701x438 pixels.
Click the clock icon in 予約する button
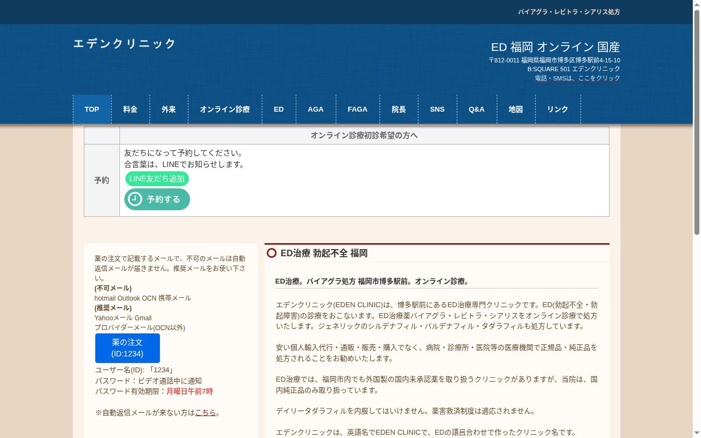click(x=135, y=199)
